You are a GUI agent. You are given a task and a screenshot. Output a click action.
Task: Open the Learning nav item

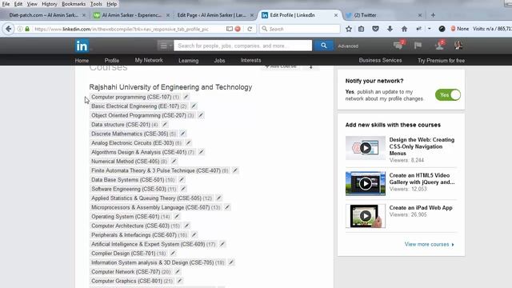189,61
